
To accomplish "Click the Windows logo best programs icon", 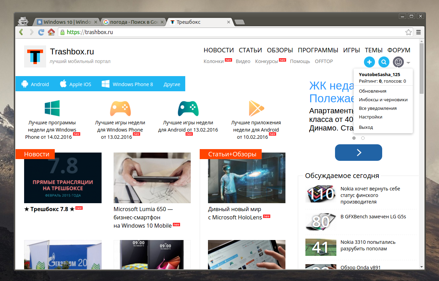I will point(52,108).
